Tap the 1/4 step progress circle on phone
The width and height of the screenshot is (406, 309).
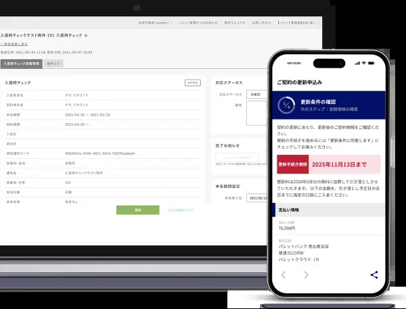(286, 105)
